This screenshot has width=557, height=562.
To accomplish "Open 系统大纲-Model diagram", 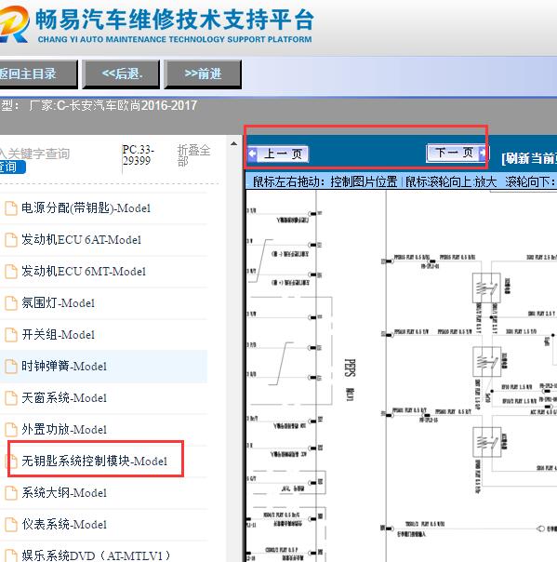I will click(x=64, y=492).
